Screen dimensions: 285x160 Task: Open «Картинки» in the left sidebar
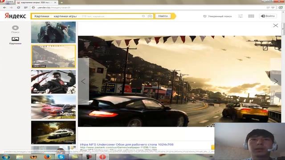(x=15, y=40)
